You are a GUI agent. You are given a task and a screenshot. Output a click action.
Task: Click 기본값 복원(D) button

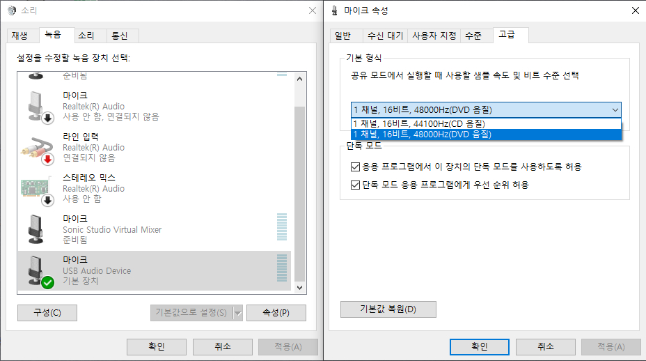tap(388, 309)
